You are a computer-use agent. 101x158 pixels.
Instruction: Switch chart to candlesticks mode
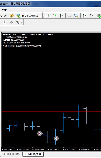[55, 16]
